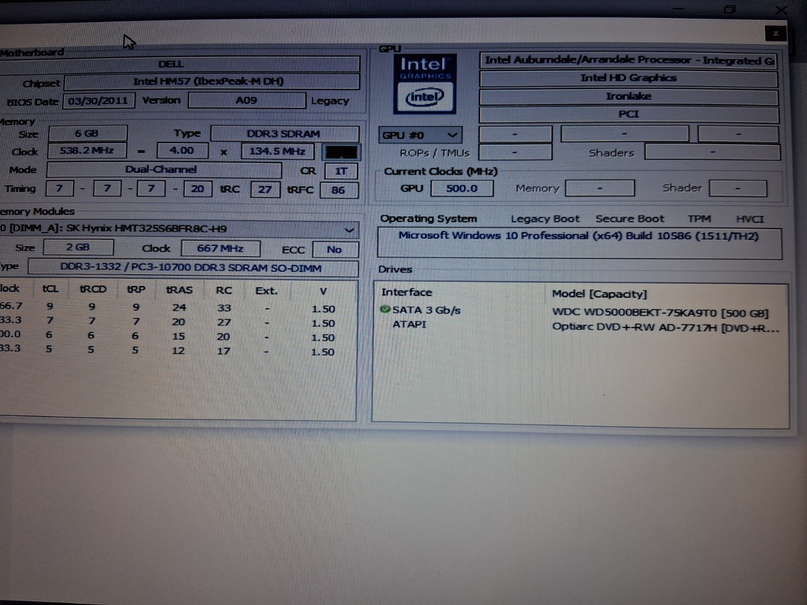Click the Intel Graphics logo
Screen dimensions: 807x605
(425, 84)
